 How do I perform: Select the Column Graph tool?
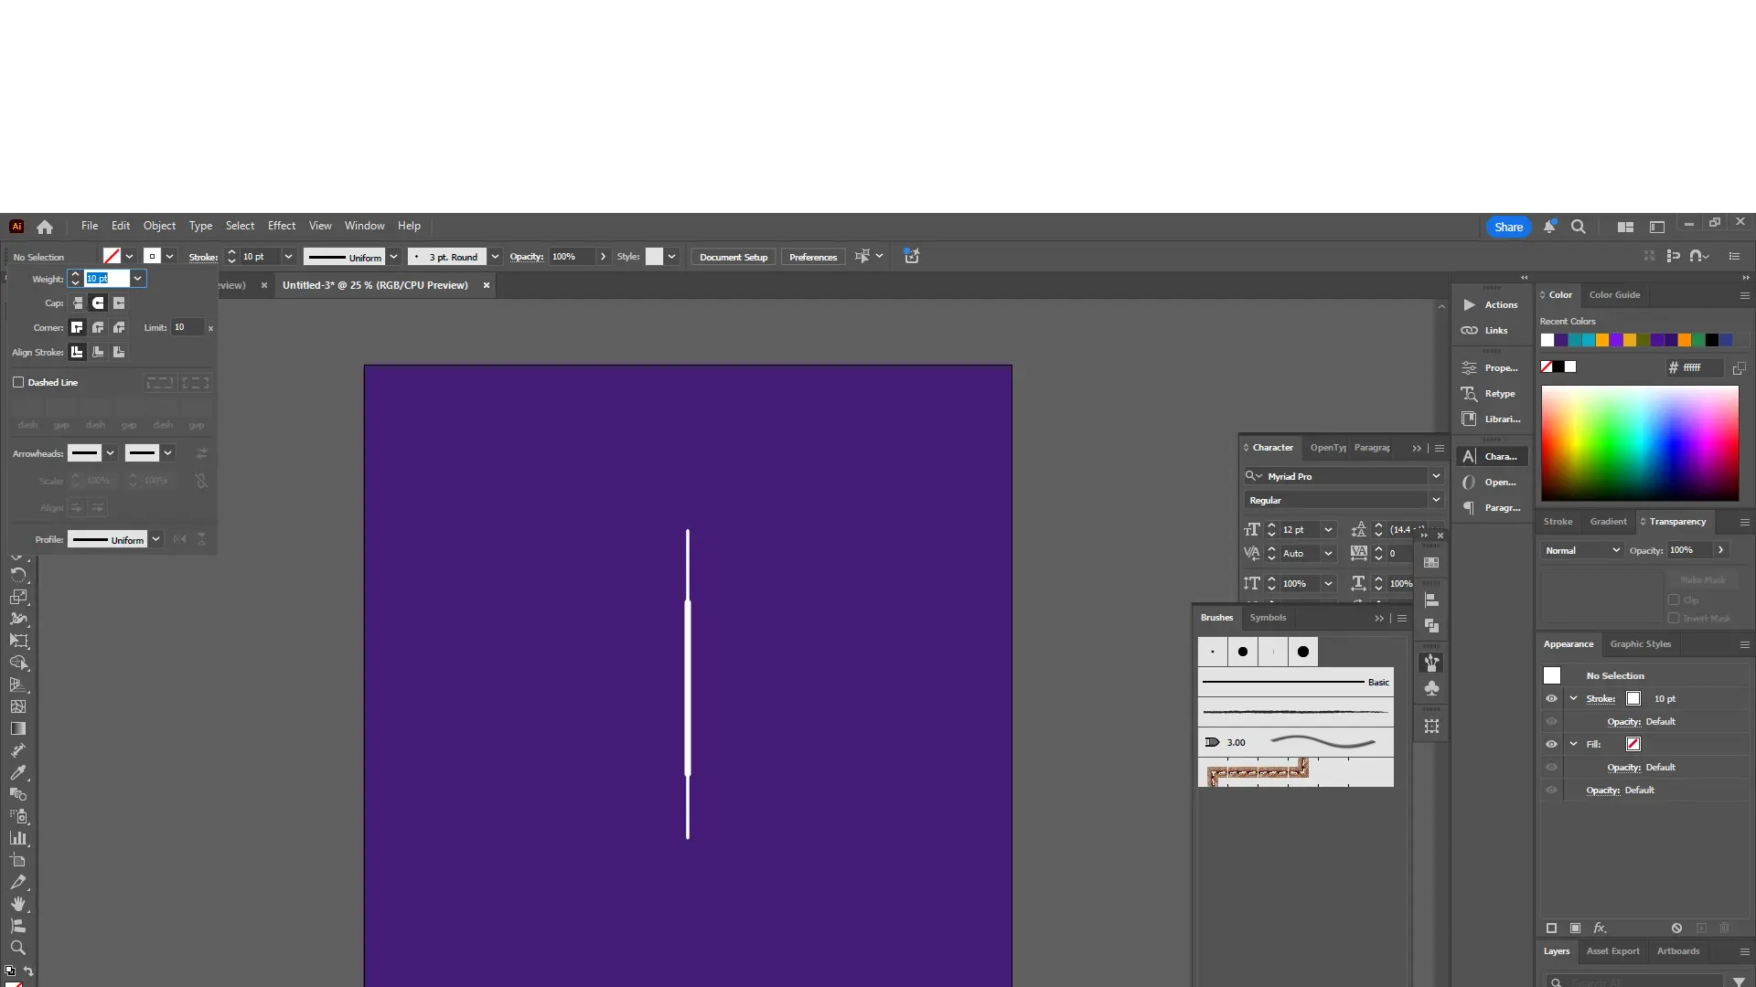tap(18, 838)
